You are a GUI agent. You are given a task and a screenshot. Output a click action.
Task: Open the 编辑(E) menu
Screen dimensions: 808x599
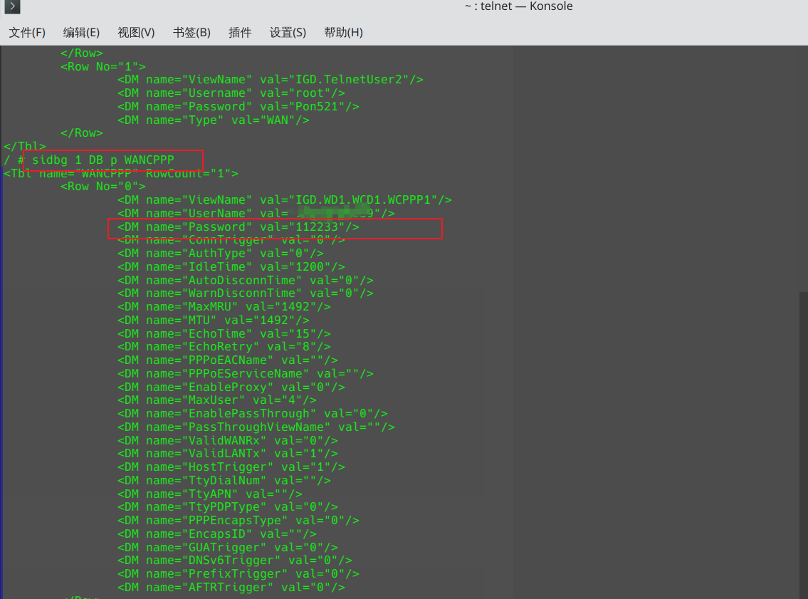(x=81, y=33)
